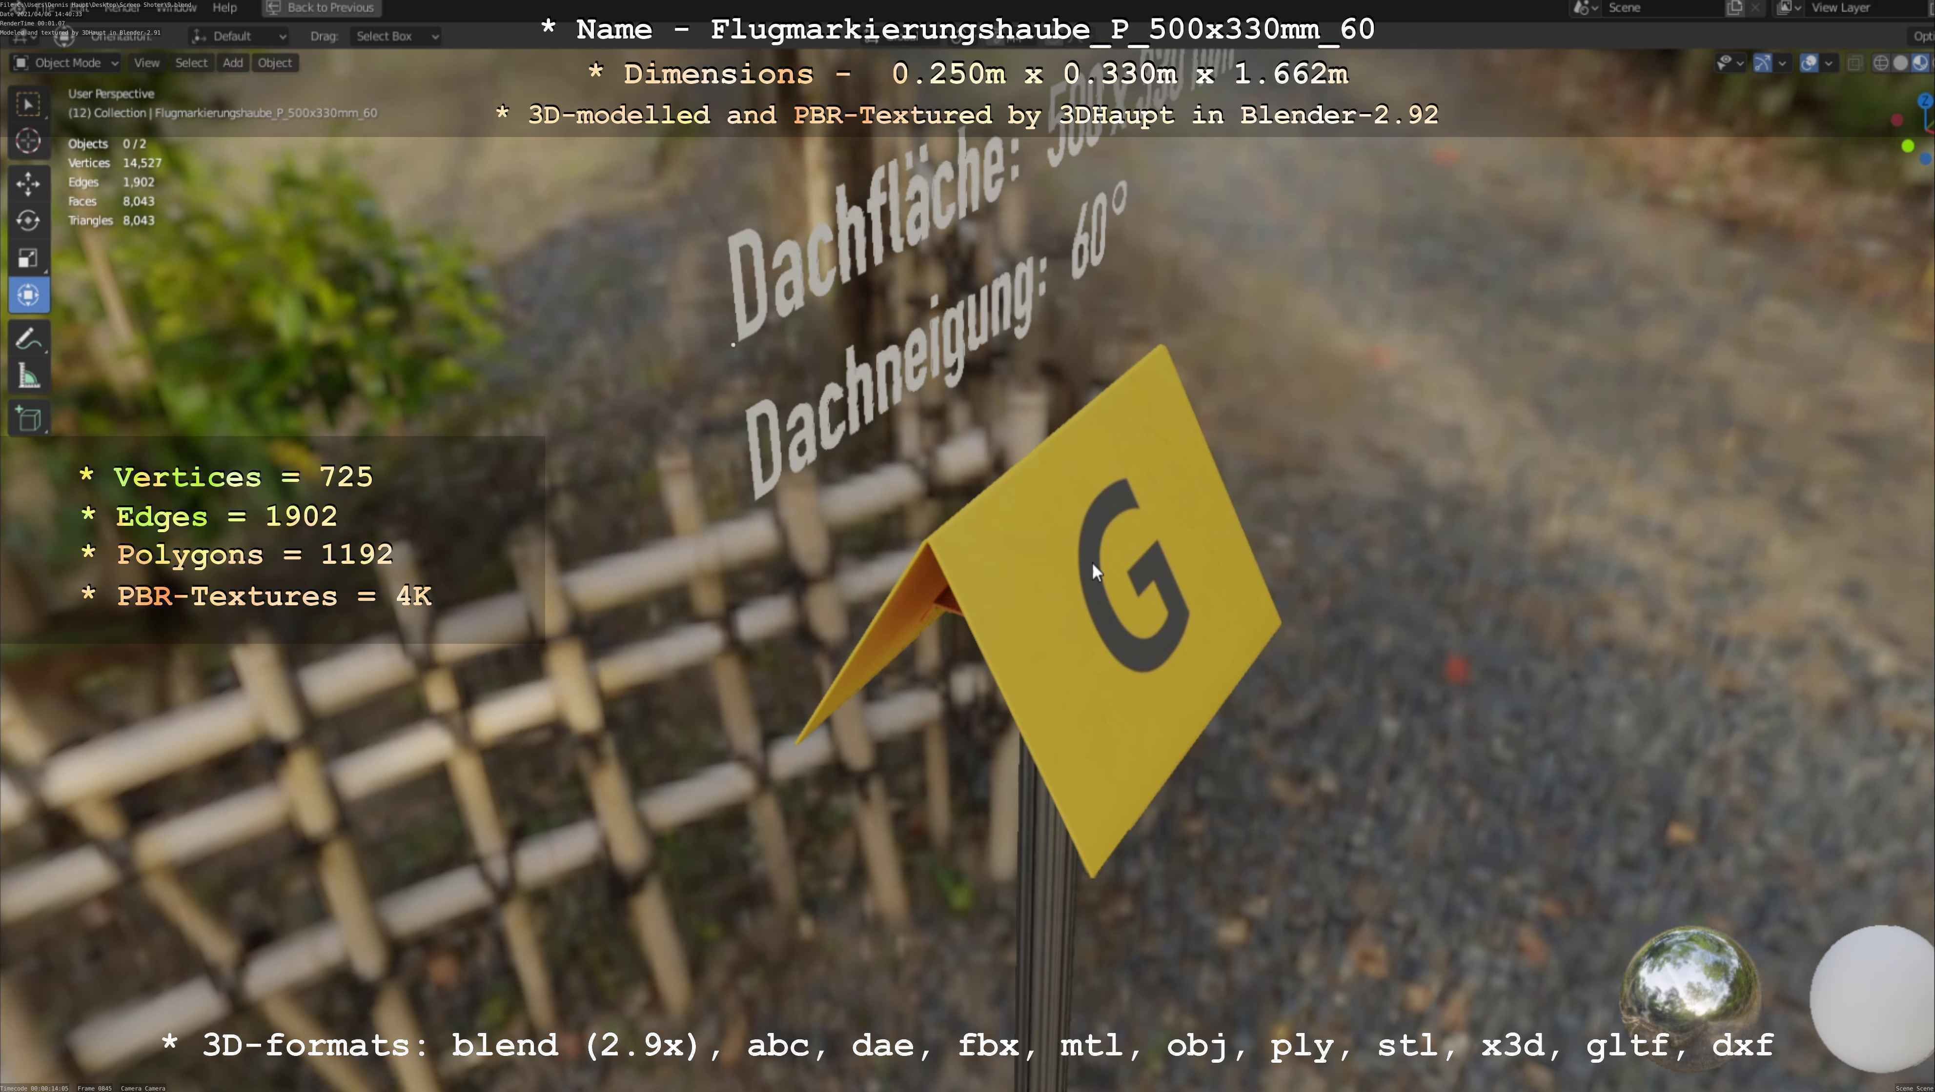Toggle viewport overlays button
This screenshot has width=1935, height=1092.
1809,63
